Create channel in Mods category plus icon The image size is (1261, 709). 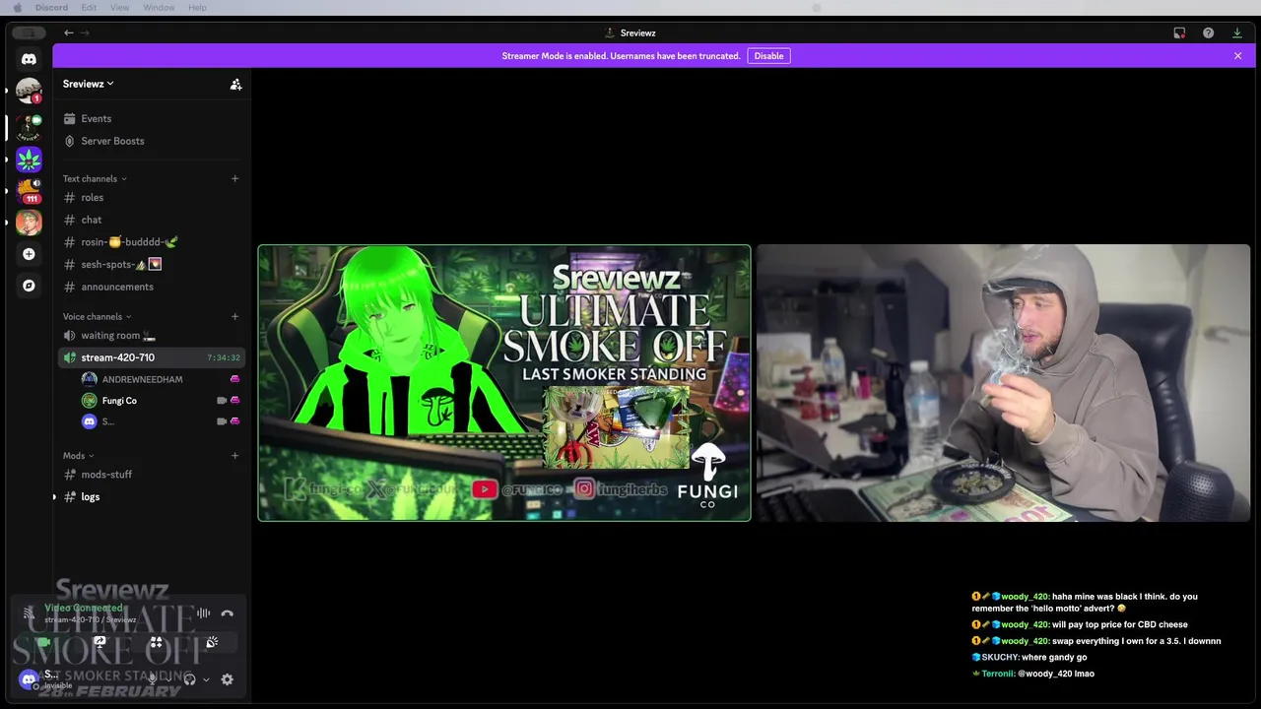234,455
